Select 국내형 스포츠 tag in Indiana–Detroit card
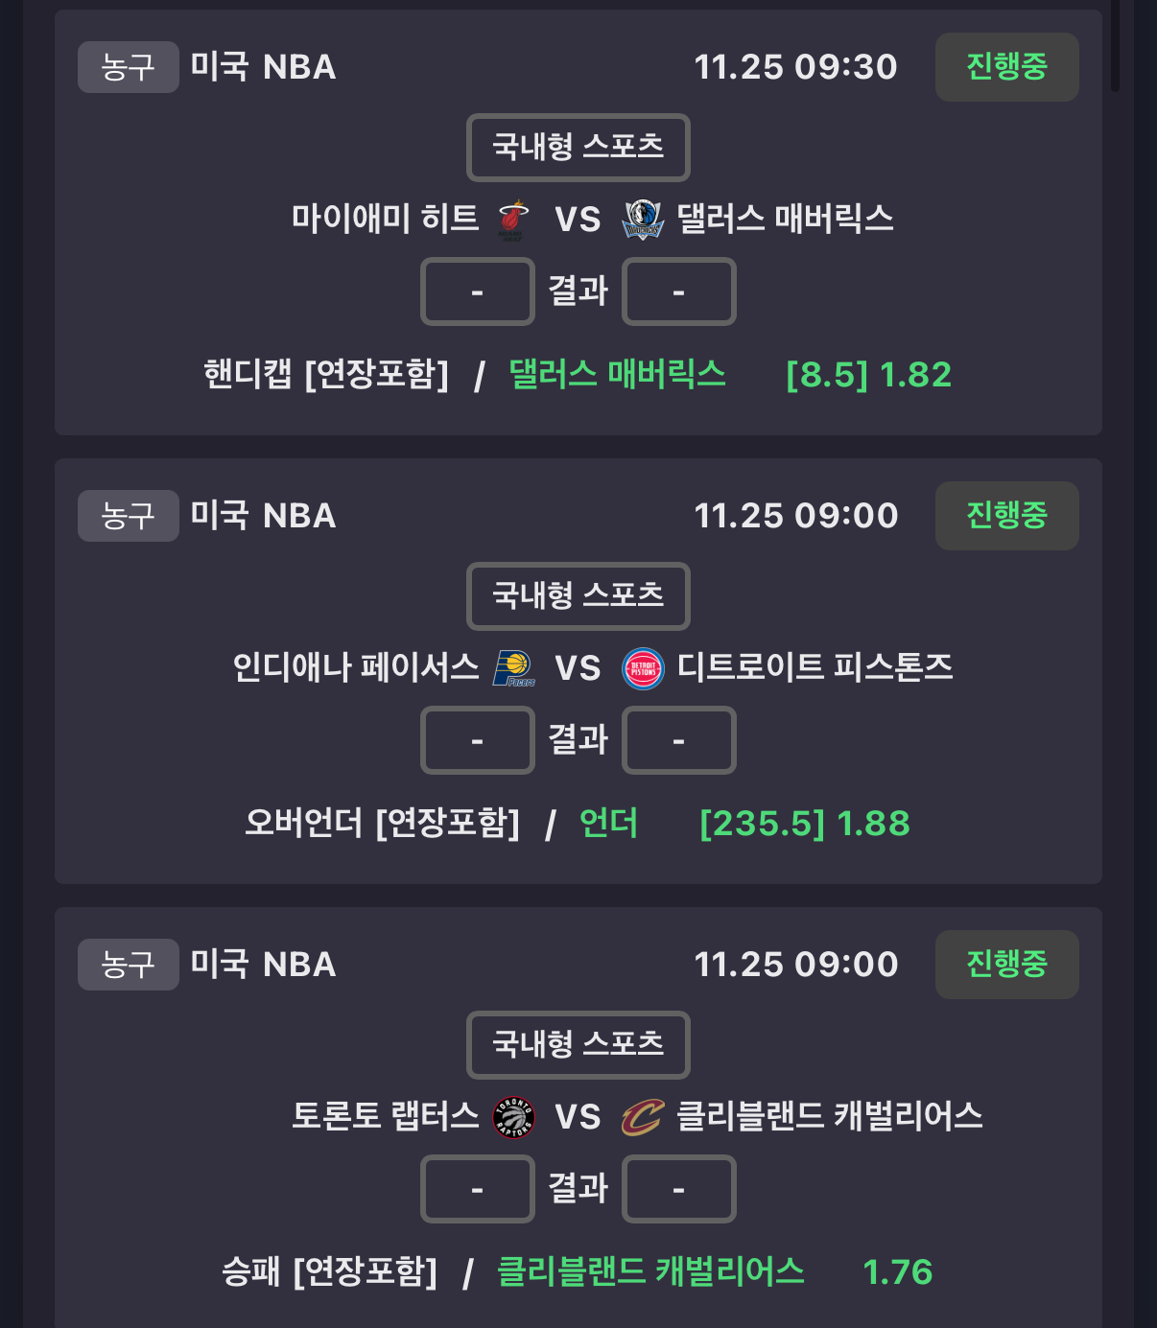1157x1328 pixels. coord(578,595)
